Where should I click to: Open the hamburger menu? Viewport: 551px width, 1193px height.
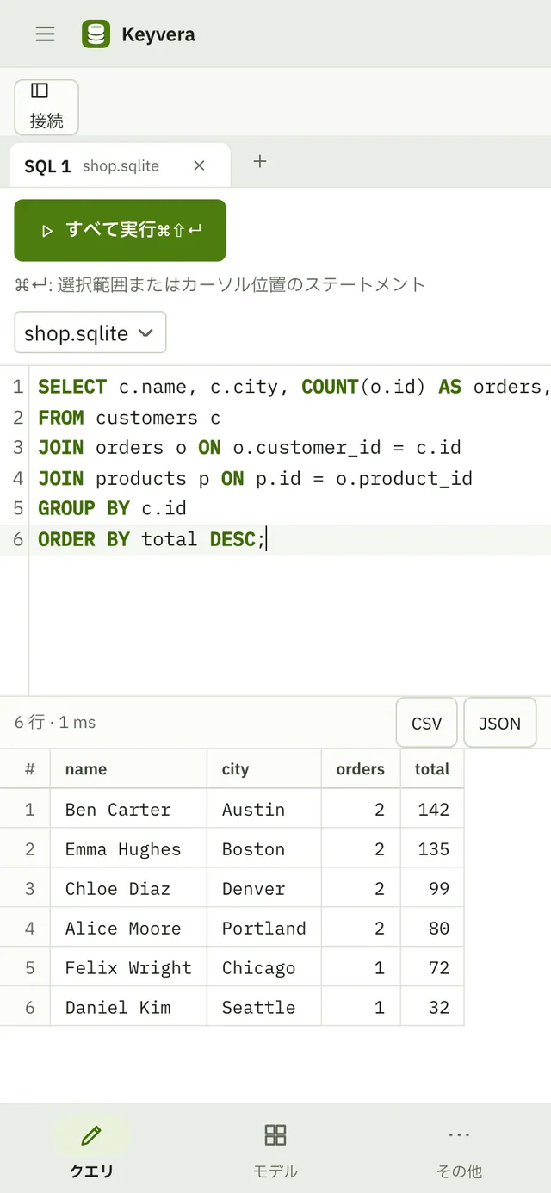46,34
